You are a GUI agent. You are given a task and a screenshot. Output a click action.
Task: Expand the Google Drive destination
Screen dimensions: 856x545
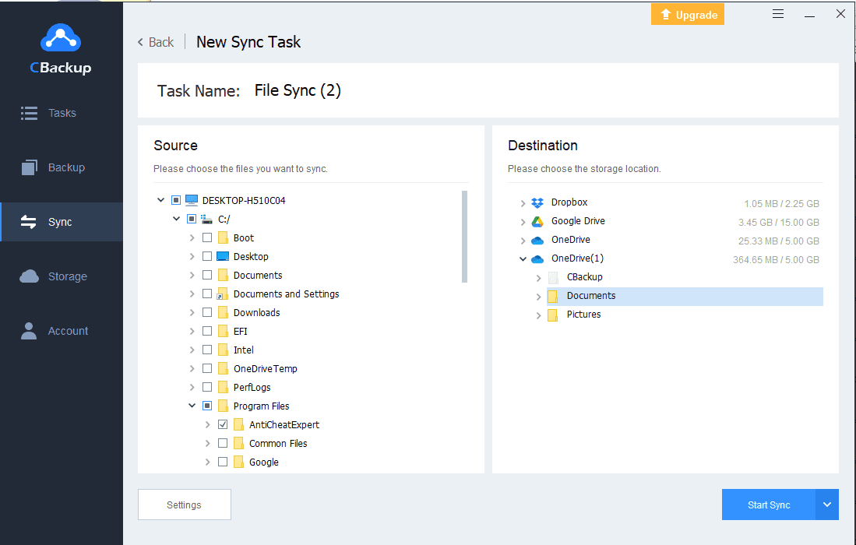coord(523,221)
